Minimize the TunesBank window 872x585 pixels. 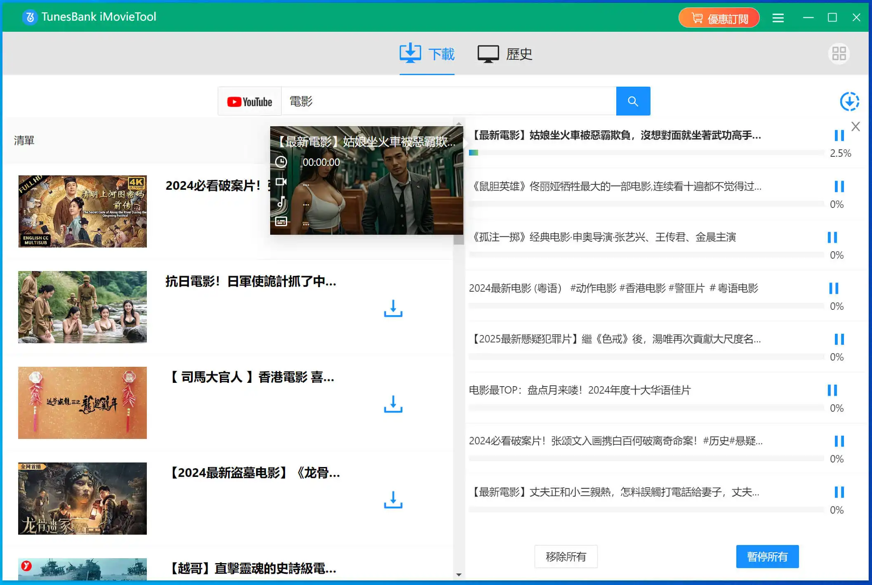(808, 18)
